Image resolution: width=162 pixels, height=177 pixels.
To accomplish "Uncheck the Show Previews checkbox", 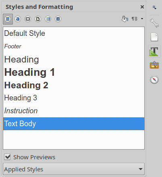I will click(x=7, y=157).
